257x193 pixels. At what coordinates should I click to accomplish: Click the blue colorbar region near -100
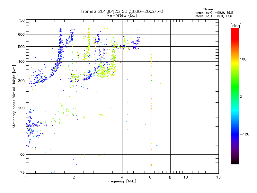coord(235,134)
